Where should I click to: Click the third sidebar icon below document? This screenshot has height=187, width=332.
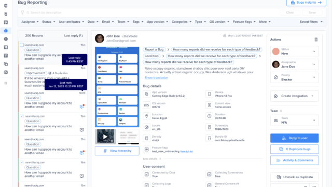click(6, 22)
